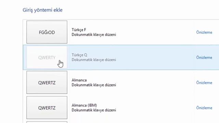Click Dokunmatik klavye düzeni under Türkçe F
This screenshot has height=123, width=219.
pos(94,35)
